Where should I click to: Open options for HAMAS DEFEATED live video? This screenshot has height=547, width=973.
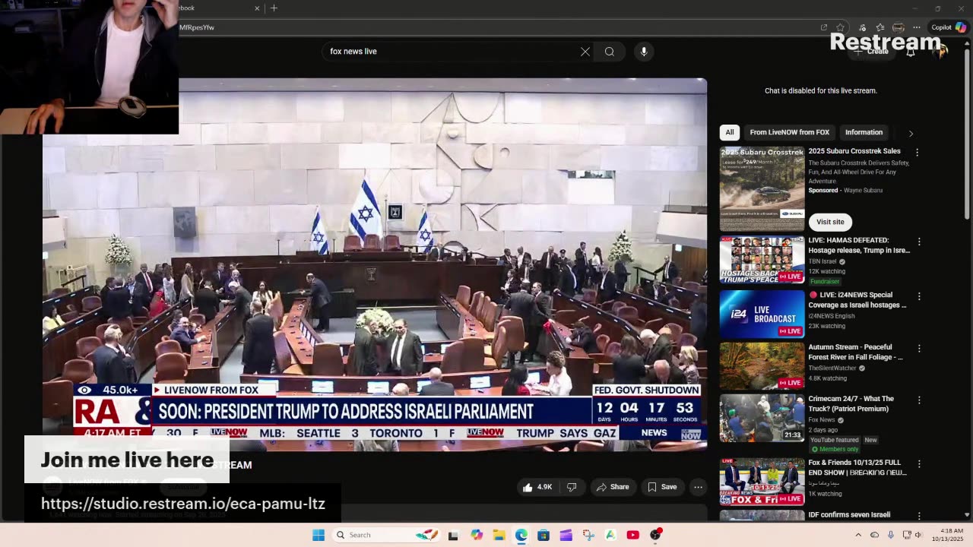coord(919,242)
